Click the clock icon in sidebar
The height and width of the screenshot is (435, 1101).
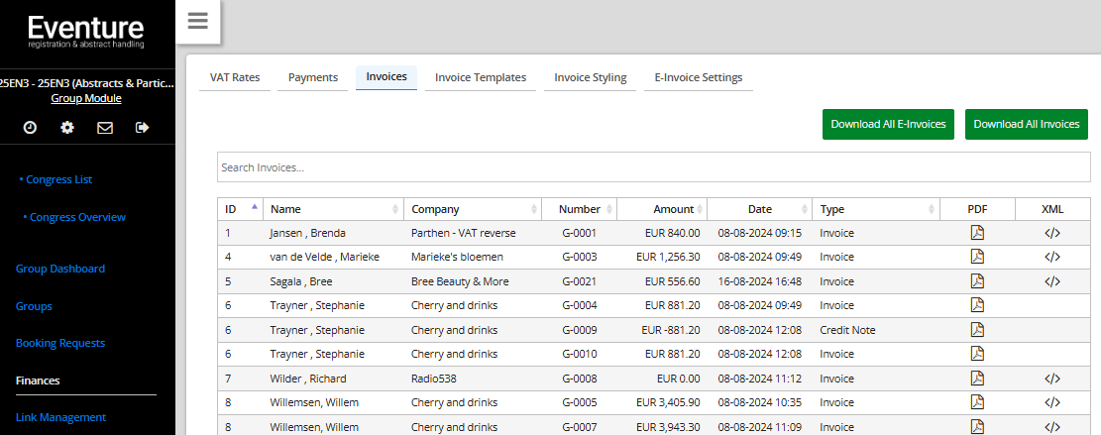click(30, 127)
